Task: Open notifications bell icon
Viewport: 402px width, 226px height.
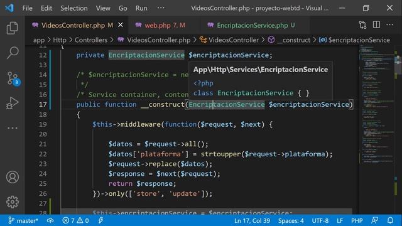Action: [x=390, y=220]
